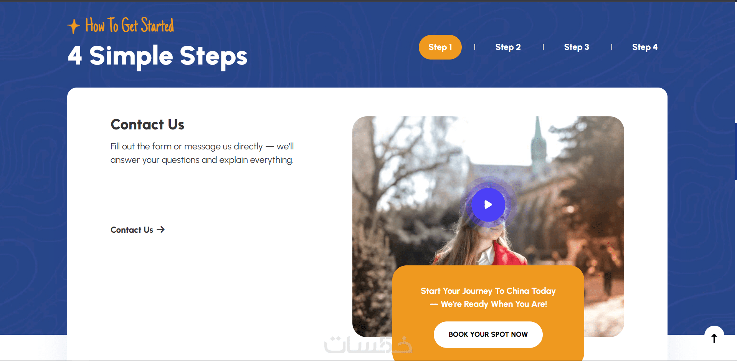Click the orange sparkle star icon

pyautogui.click(x=74, y=26)
